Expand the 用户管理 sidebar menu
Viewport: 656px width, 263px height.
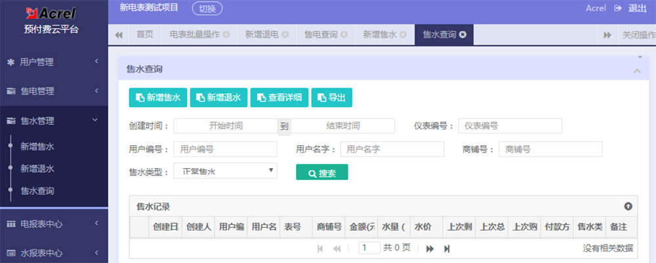point(54,62)
